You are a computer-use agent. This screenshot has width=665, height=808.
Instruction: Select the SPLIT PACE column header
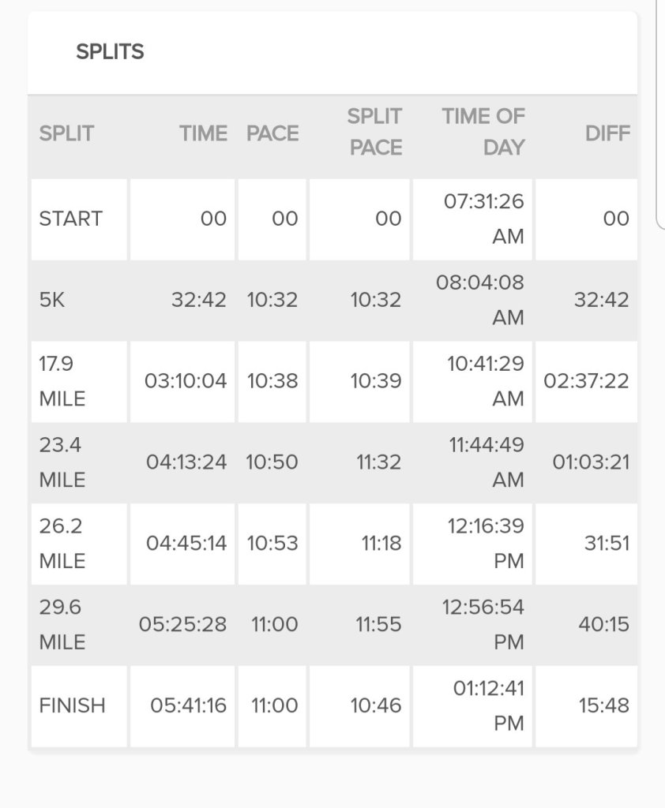tap(374, 132)
